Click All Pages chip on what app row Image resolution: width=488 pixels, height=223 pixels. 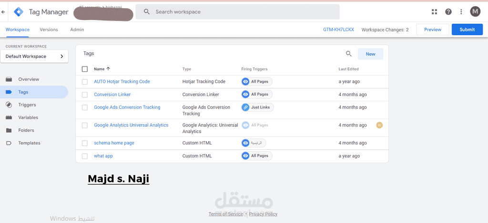[x=257, y=155]
